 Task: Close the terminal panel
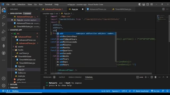tap(167, 77)
